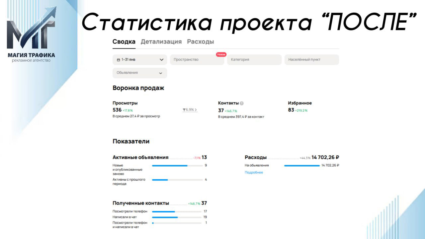
Task: Click the Магия Трафика logo
Action: (x=32, y=35)
